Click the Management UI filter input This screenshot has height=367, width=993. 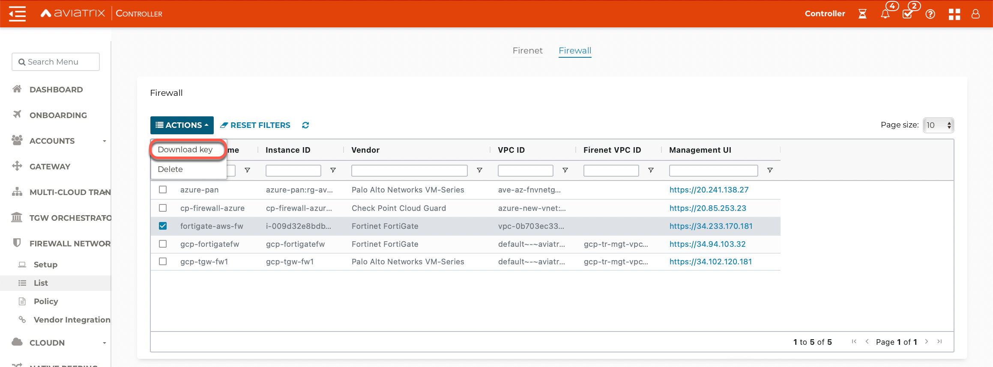coord(714,171)
